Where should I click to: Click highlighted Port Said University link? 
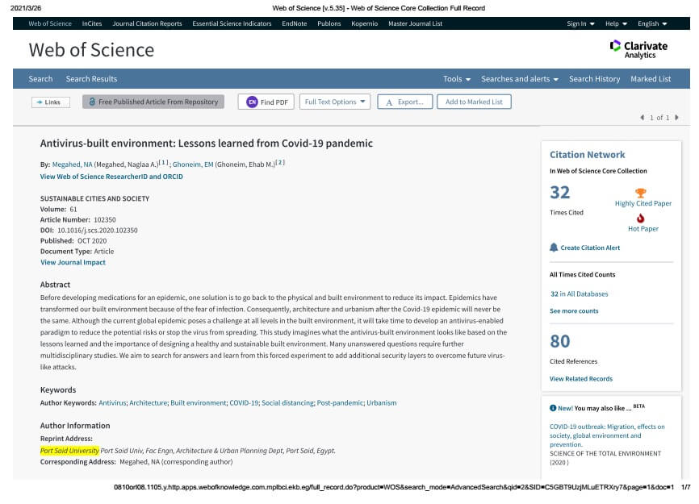(x=69, y=451)
